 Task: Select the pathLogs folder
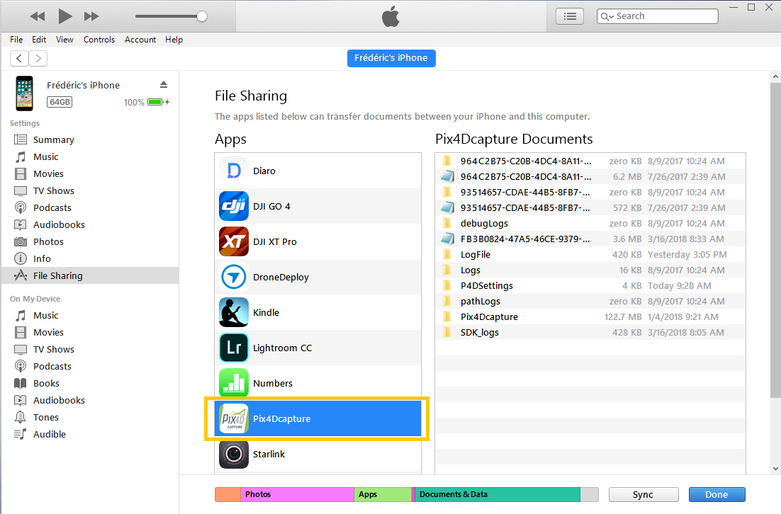pos(590,301)
